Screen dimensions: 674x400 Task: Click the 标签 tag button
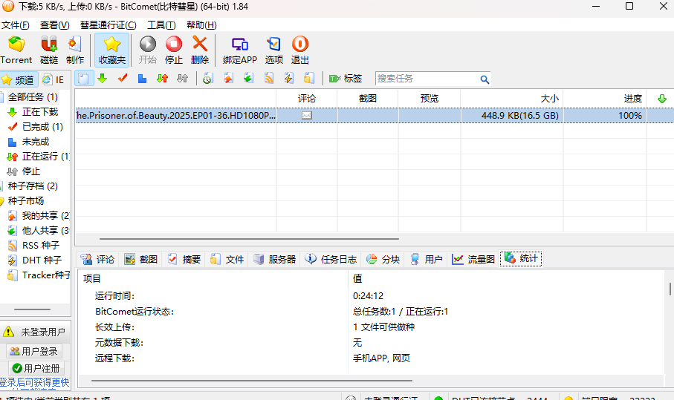pyautogui.click(x=346, y=79)
